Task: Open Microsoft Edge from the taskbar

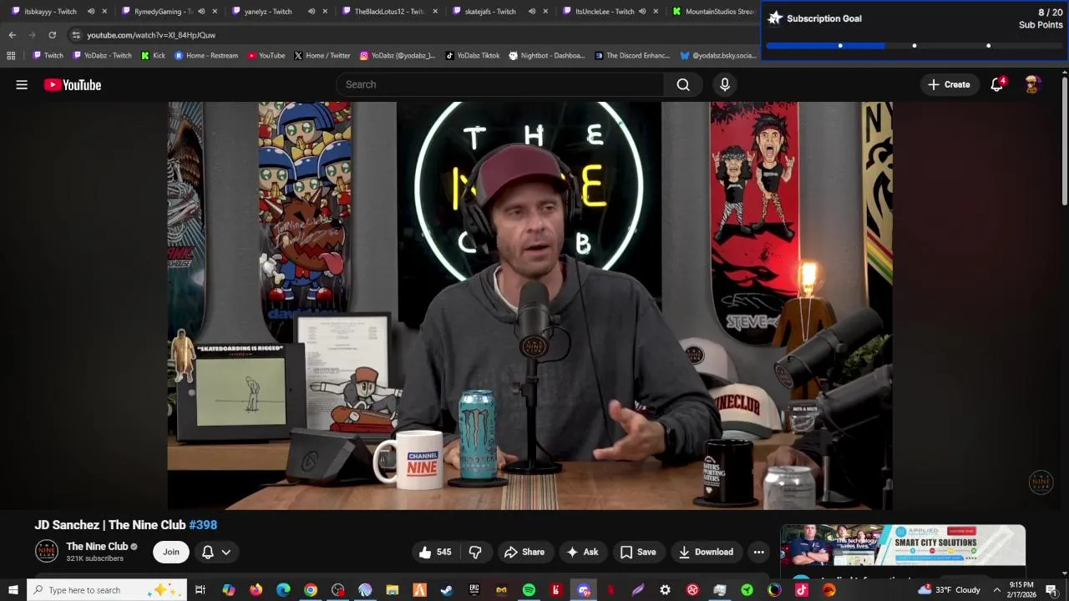Action: click(283, 590)
